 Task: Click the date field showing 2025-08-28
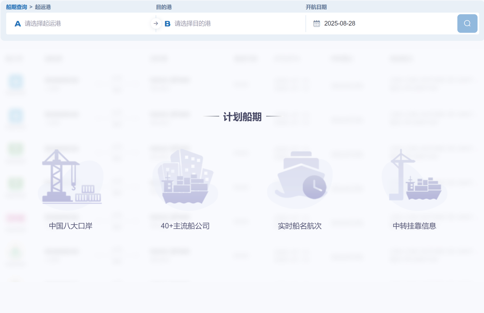340,24
